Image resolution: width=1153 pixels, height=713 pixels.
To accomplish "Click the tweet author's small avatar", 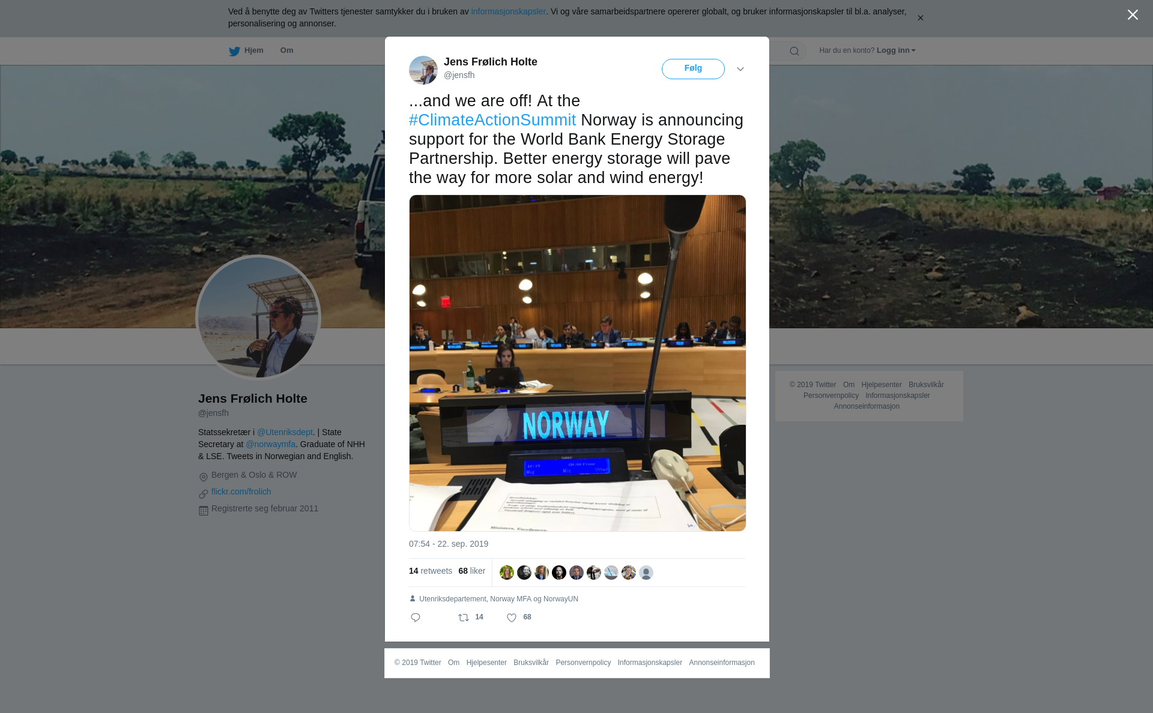I will click(x=423, y=70).
